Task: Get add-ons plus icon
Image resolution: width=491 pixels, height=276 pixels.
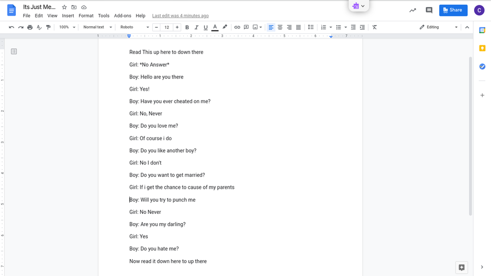Action: [x=482, y=95]
